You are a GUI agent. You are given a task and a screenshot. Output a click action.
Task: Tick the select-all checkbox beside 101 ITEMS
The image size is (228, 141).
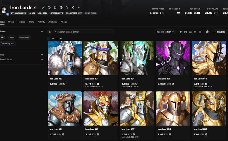[x=48, y=38]
